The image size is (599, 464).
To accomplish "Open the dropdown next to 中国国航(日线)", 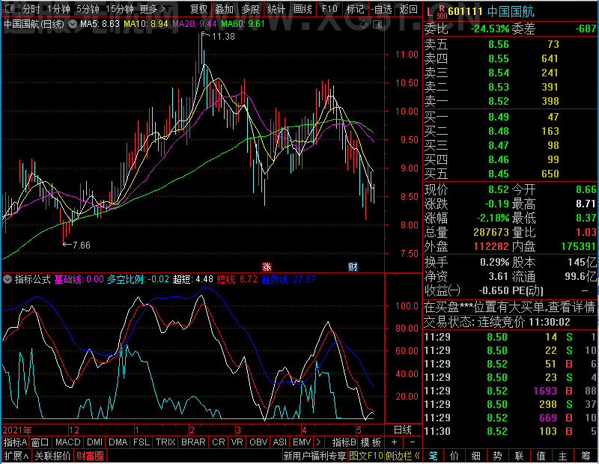I will (x=72, y=24).
